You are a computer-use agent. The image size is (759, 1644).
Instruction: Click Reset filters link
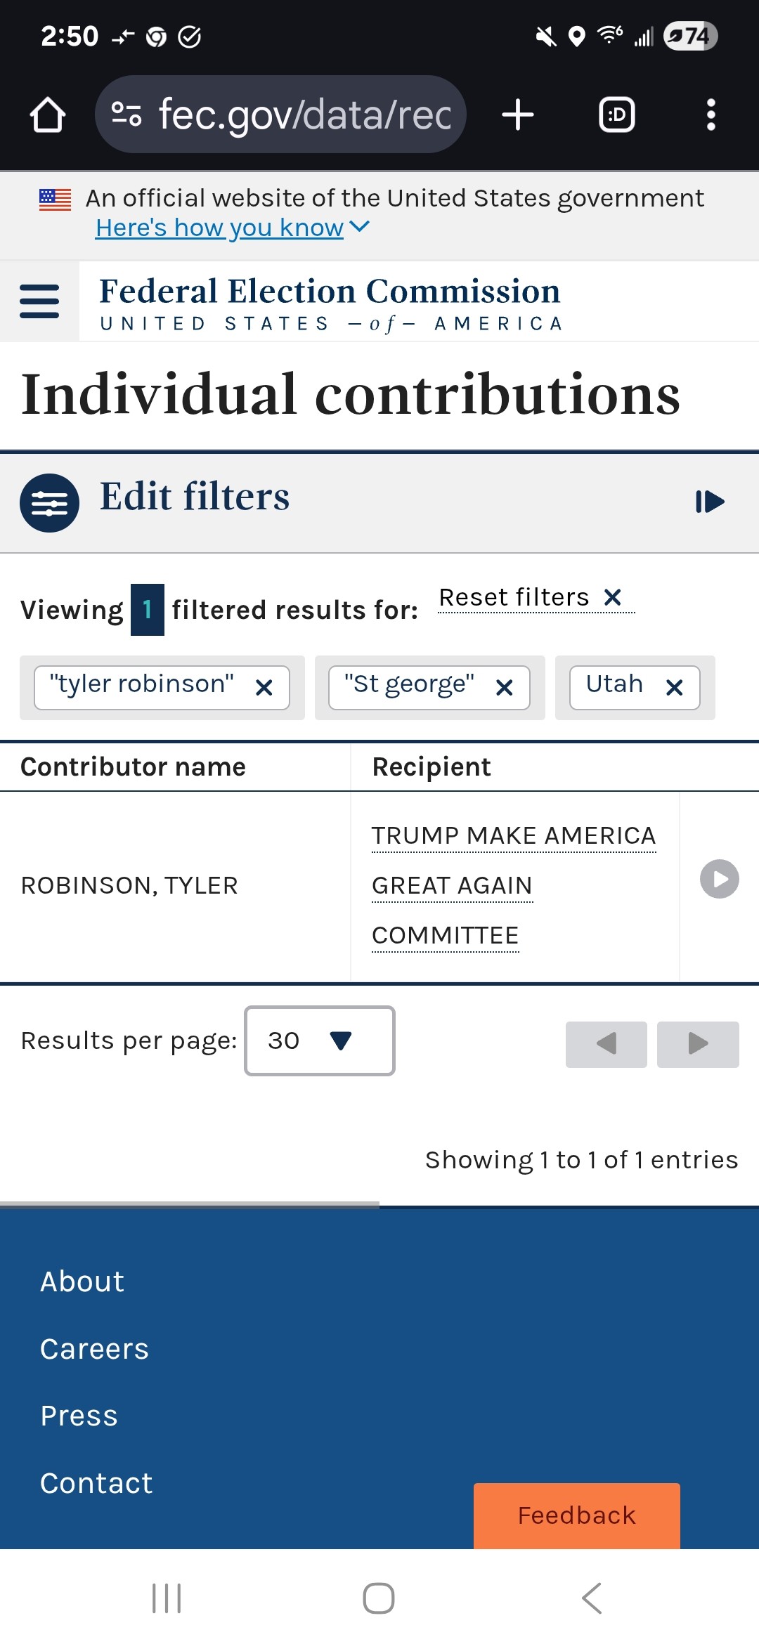click(530, 598)
